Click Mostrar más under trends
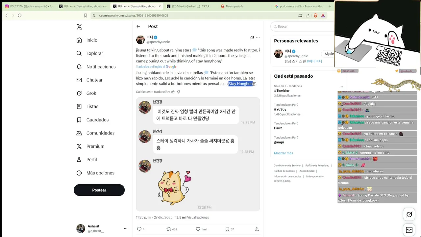Image resolution: width=421 pixels, height=237 pixels. coord(283,153)
